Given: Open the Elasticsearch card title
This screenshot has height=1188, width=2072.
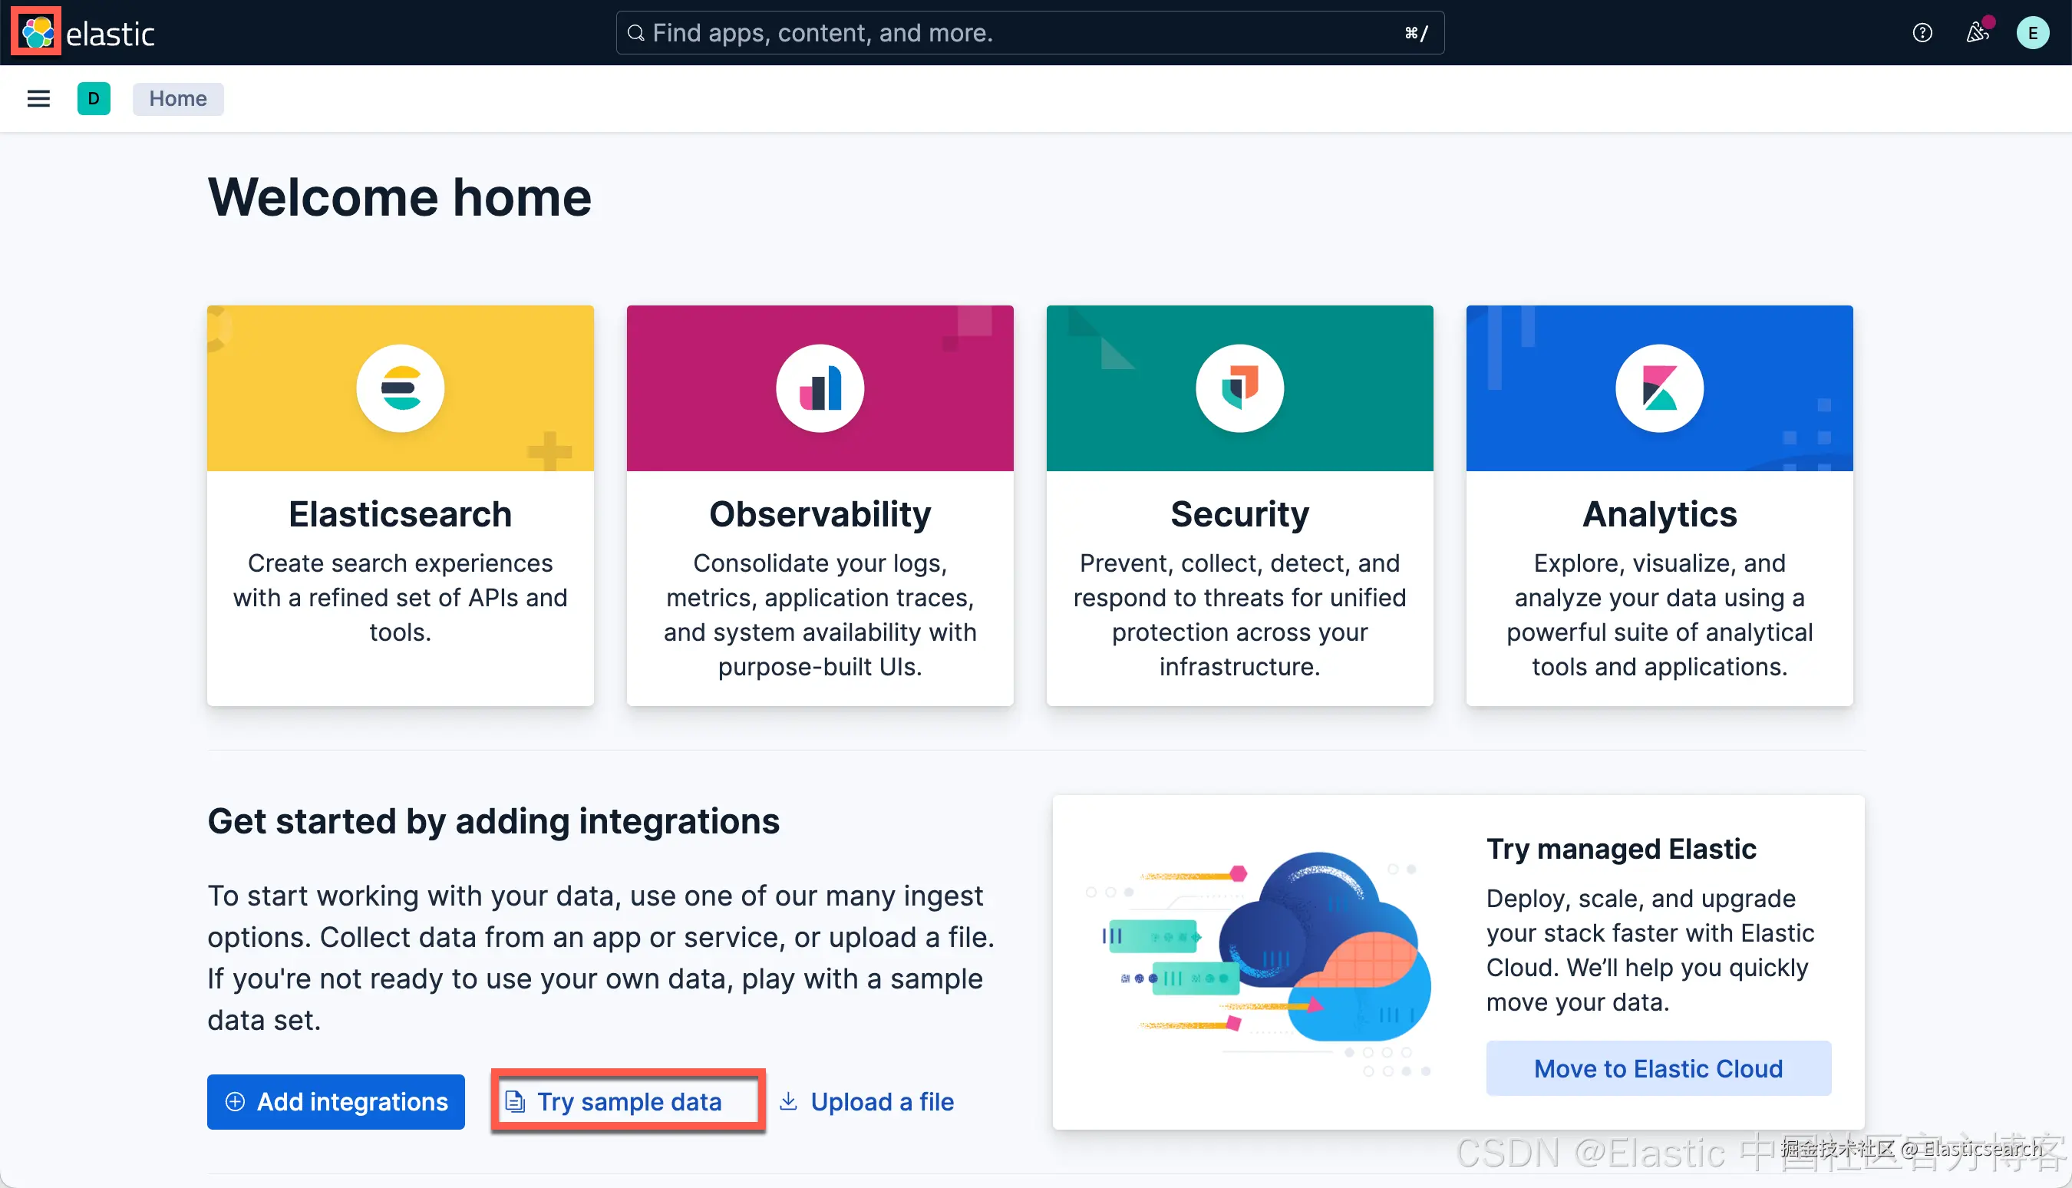Looking at the screenshot, I should click(401, 514).
